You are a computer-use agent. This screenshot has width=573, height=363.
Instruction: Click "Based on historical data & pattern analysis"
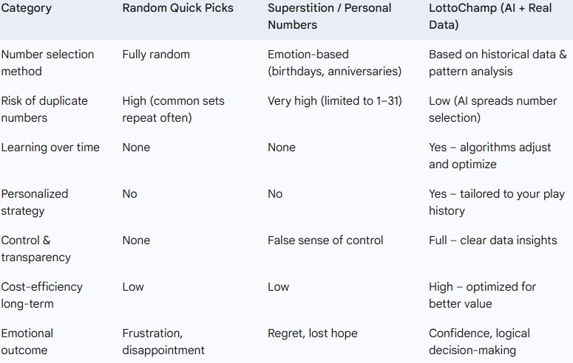tap(497, 63)
